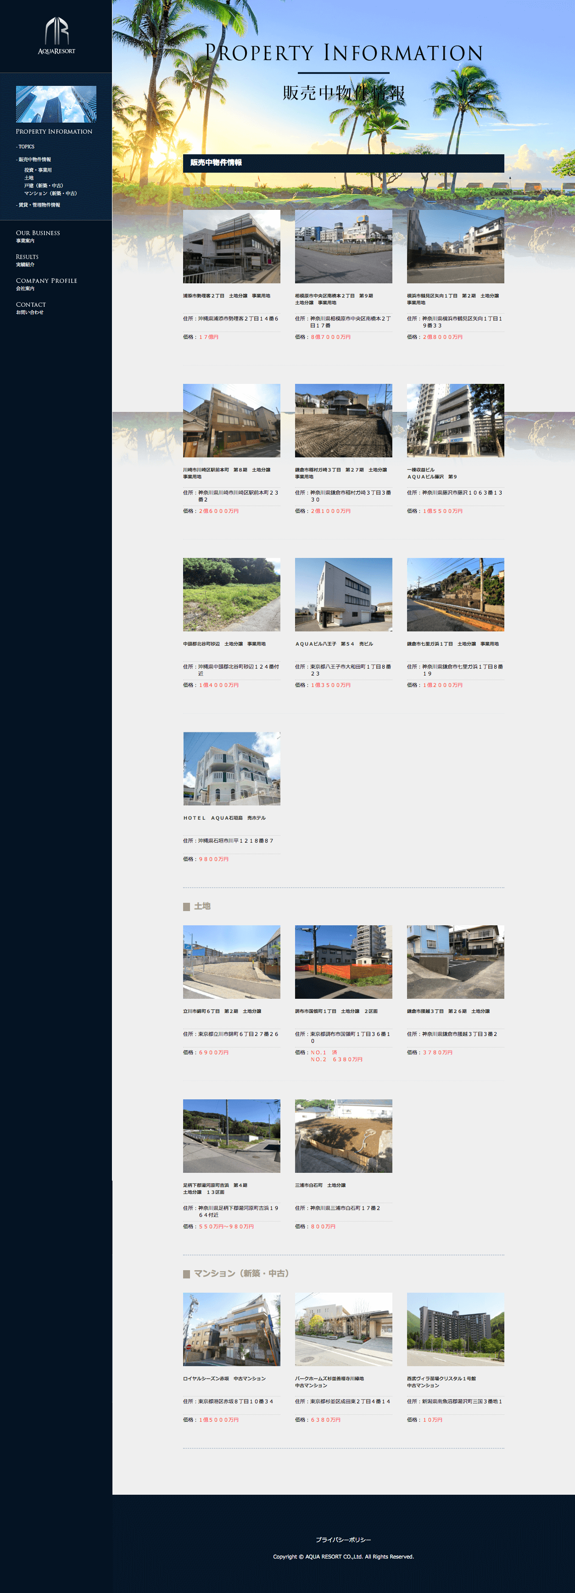Open the 西武ヴィラ苗場クリスタル1号館 photo
Screen dimensions: 575x1593
pos(455,1329)
